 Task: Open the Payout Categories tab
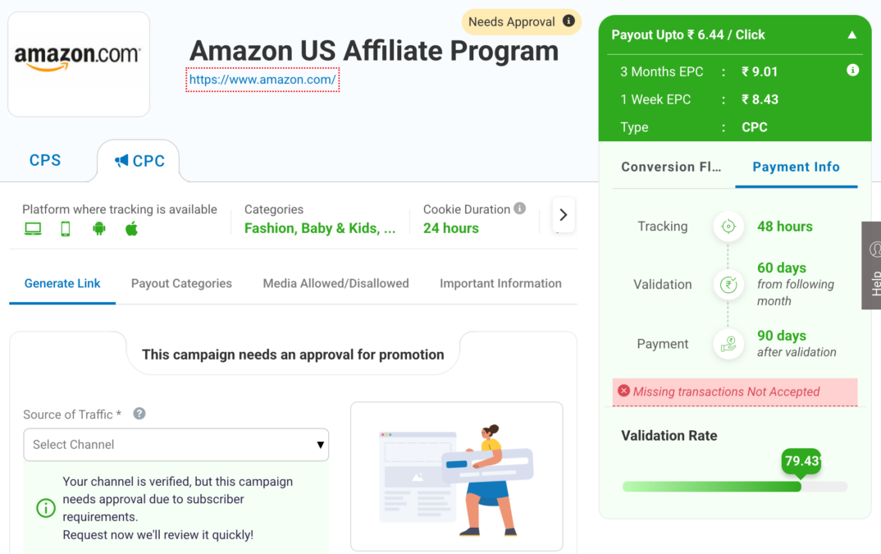tap(181, 283)
